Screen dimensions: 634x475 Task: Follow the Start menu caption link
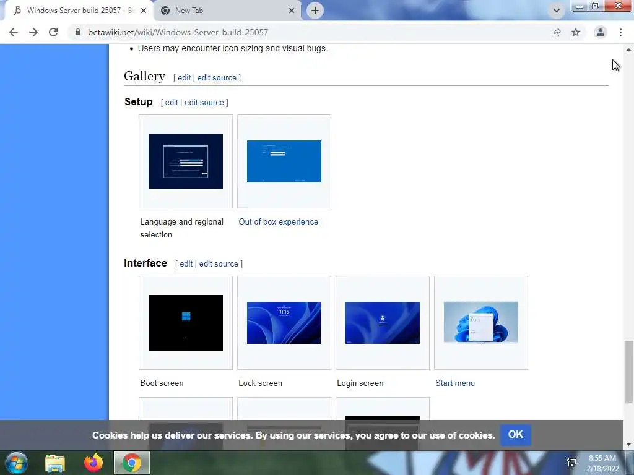tap(455, 383)
